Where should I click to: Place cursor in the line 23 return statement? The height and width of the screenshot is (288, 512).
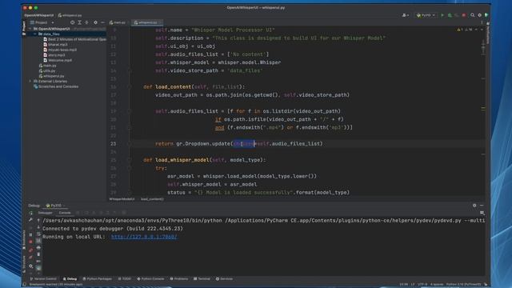click(x=238, y=144)
